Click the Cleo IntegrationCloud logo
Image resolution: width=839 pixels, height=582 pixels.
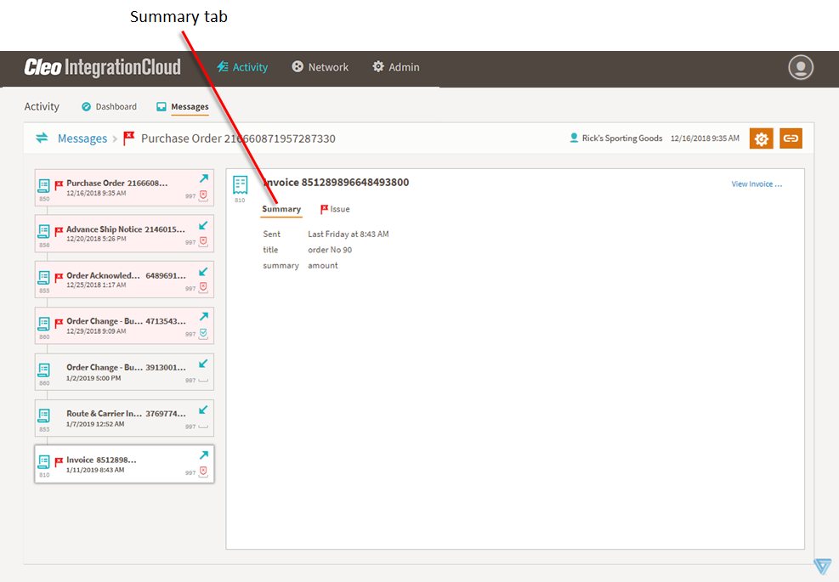click(102, 67)
